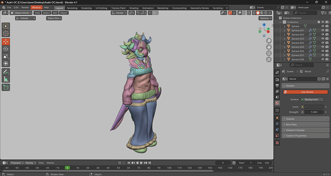Screen dimensions: 331x176
Task: Open the Object Mode dropdown
Action: 21,13
